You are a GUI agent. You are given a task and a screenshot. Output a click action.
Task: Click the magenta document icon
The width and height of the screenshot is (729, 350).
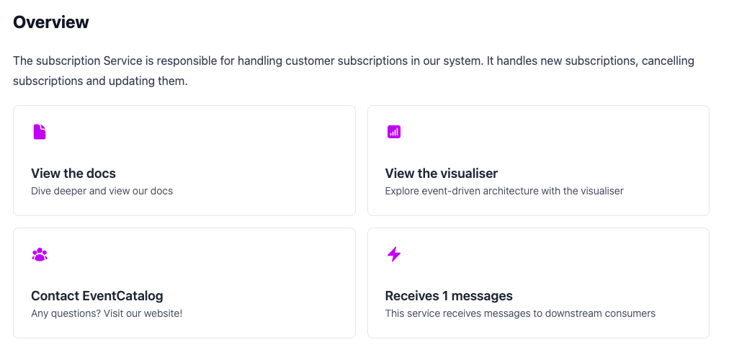pyautogui.click(x=40, y=132)
